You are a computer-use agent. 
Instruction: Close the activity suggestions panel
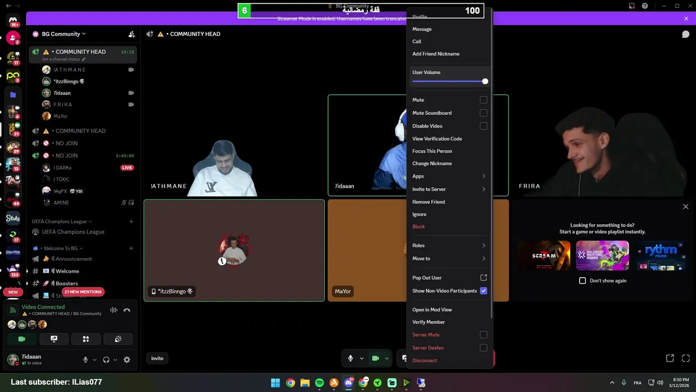click(x=686, y=206)
